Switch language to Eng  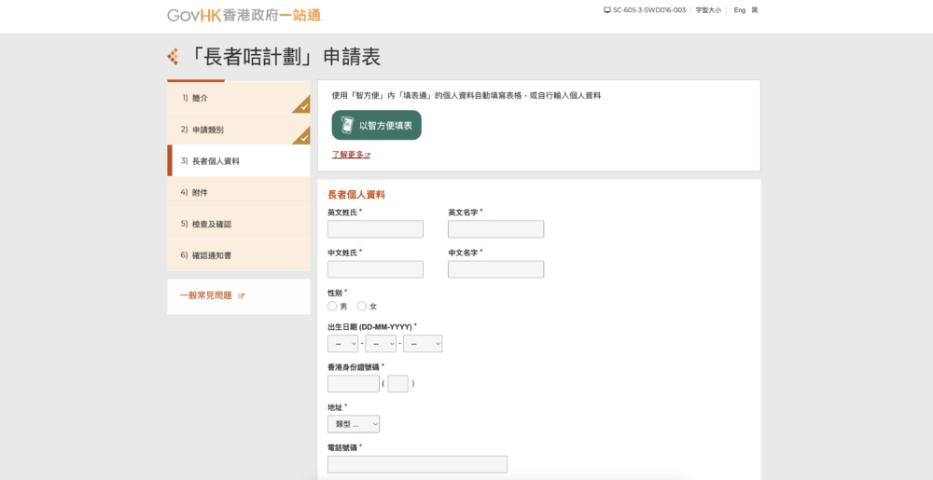pyautogui.click(x=740, y=10)
